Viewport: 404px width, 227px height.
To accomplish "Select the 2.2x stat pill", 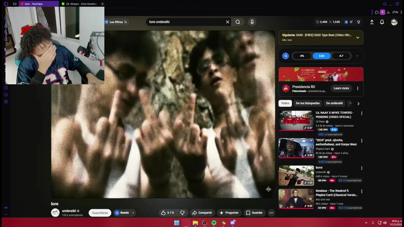I will coord(322,56).
